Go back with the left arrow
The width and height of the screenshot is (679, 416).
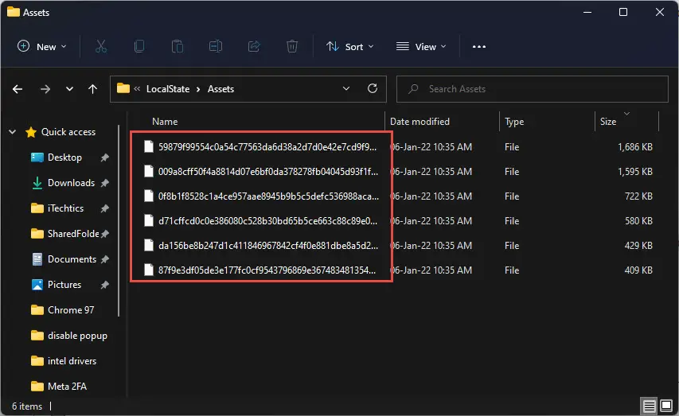[18, 89]
